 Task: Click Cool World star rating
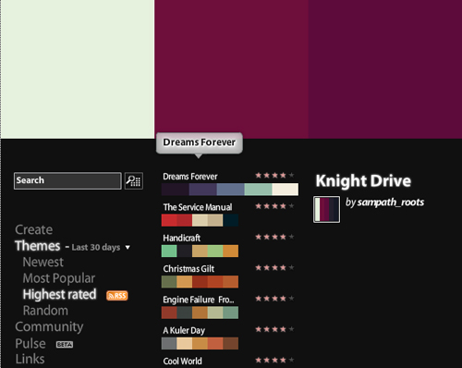point(274,360)
